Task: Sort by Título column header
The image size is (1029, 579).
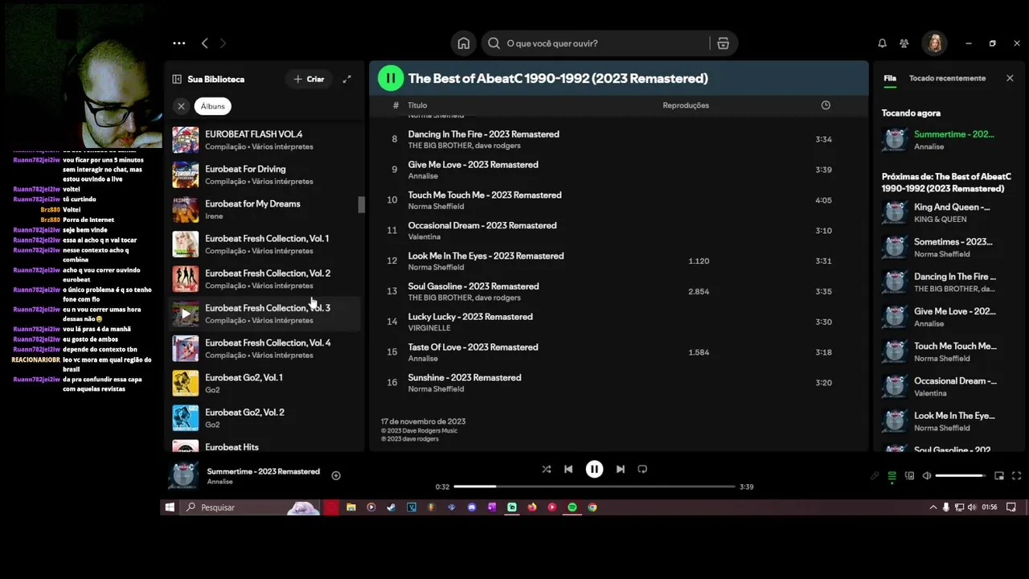Action: pyautogui.click(x=417, y=105)
